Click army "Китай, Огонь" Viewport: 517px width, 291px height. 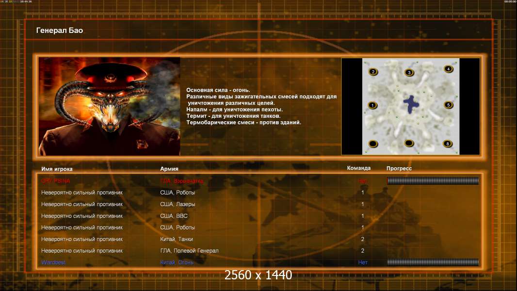click(177, 262)
